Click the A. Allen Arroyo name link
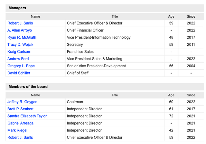The height and width of the screenshot is (144, 206). click(x=19, y=30)
